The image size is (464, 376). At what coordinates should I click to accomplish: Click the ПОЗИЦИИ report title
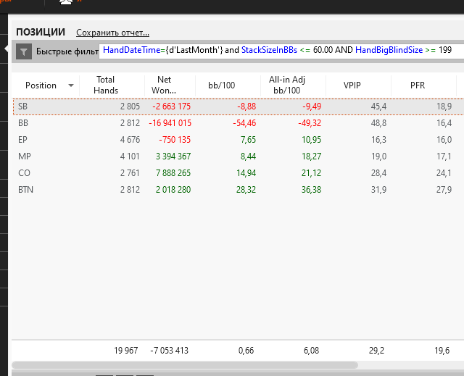41,32
